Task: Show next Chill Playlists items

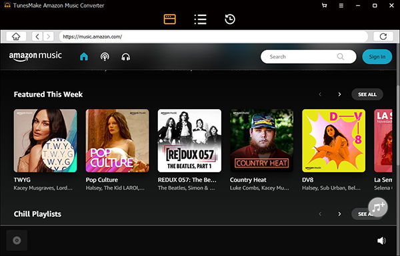Action: point(339,214)
